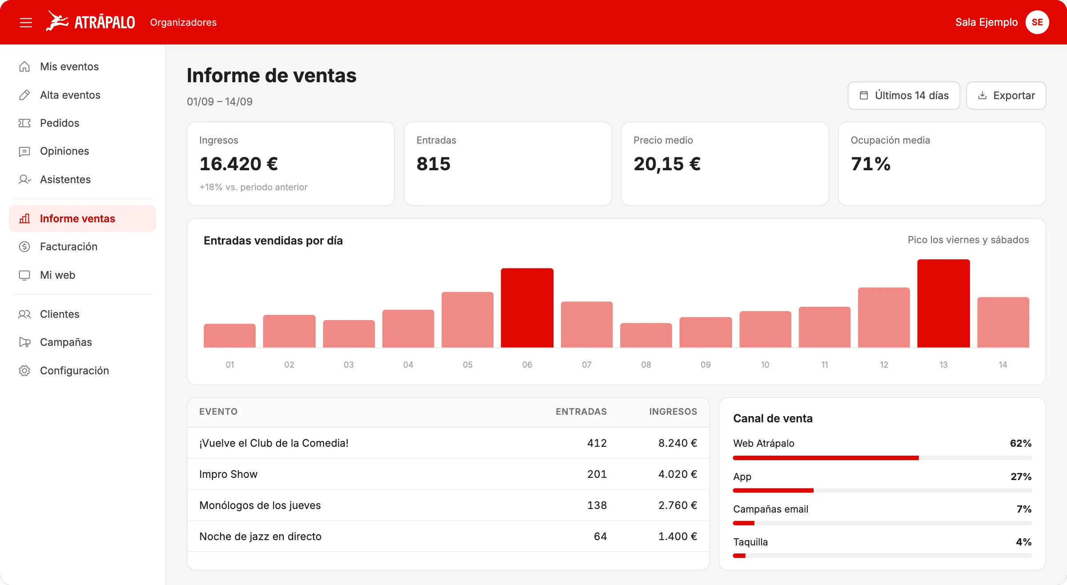This screenshot has width=1067, height=585.
Task: Sort by the INGRESOS column header
Action: click(x=673, y=412)
